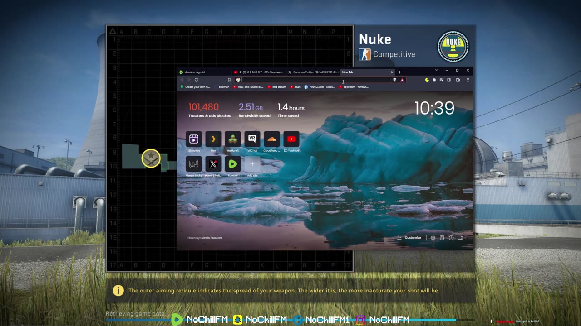This screenshot has height=326, width=581.
Task: Click the bookmark page icon
Action: pos(229,80)
